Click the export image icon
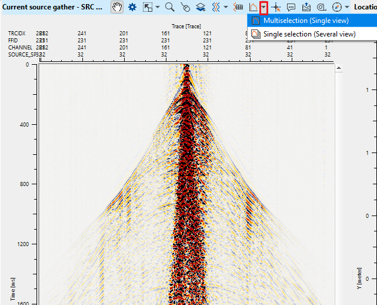The height and width of the screenshot is (305, 377). pos(306,7)
